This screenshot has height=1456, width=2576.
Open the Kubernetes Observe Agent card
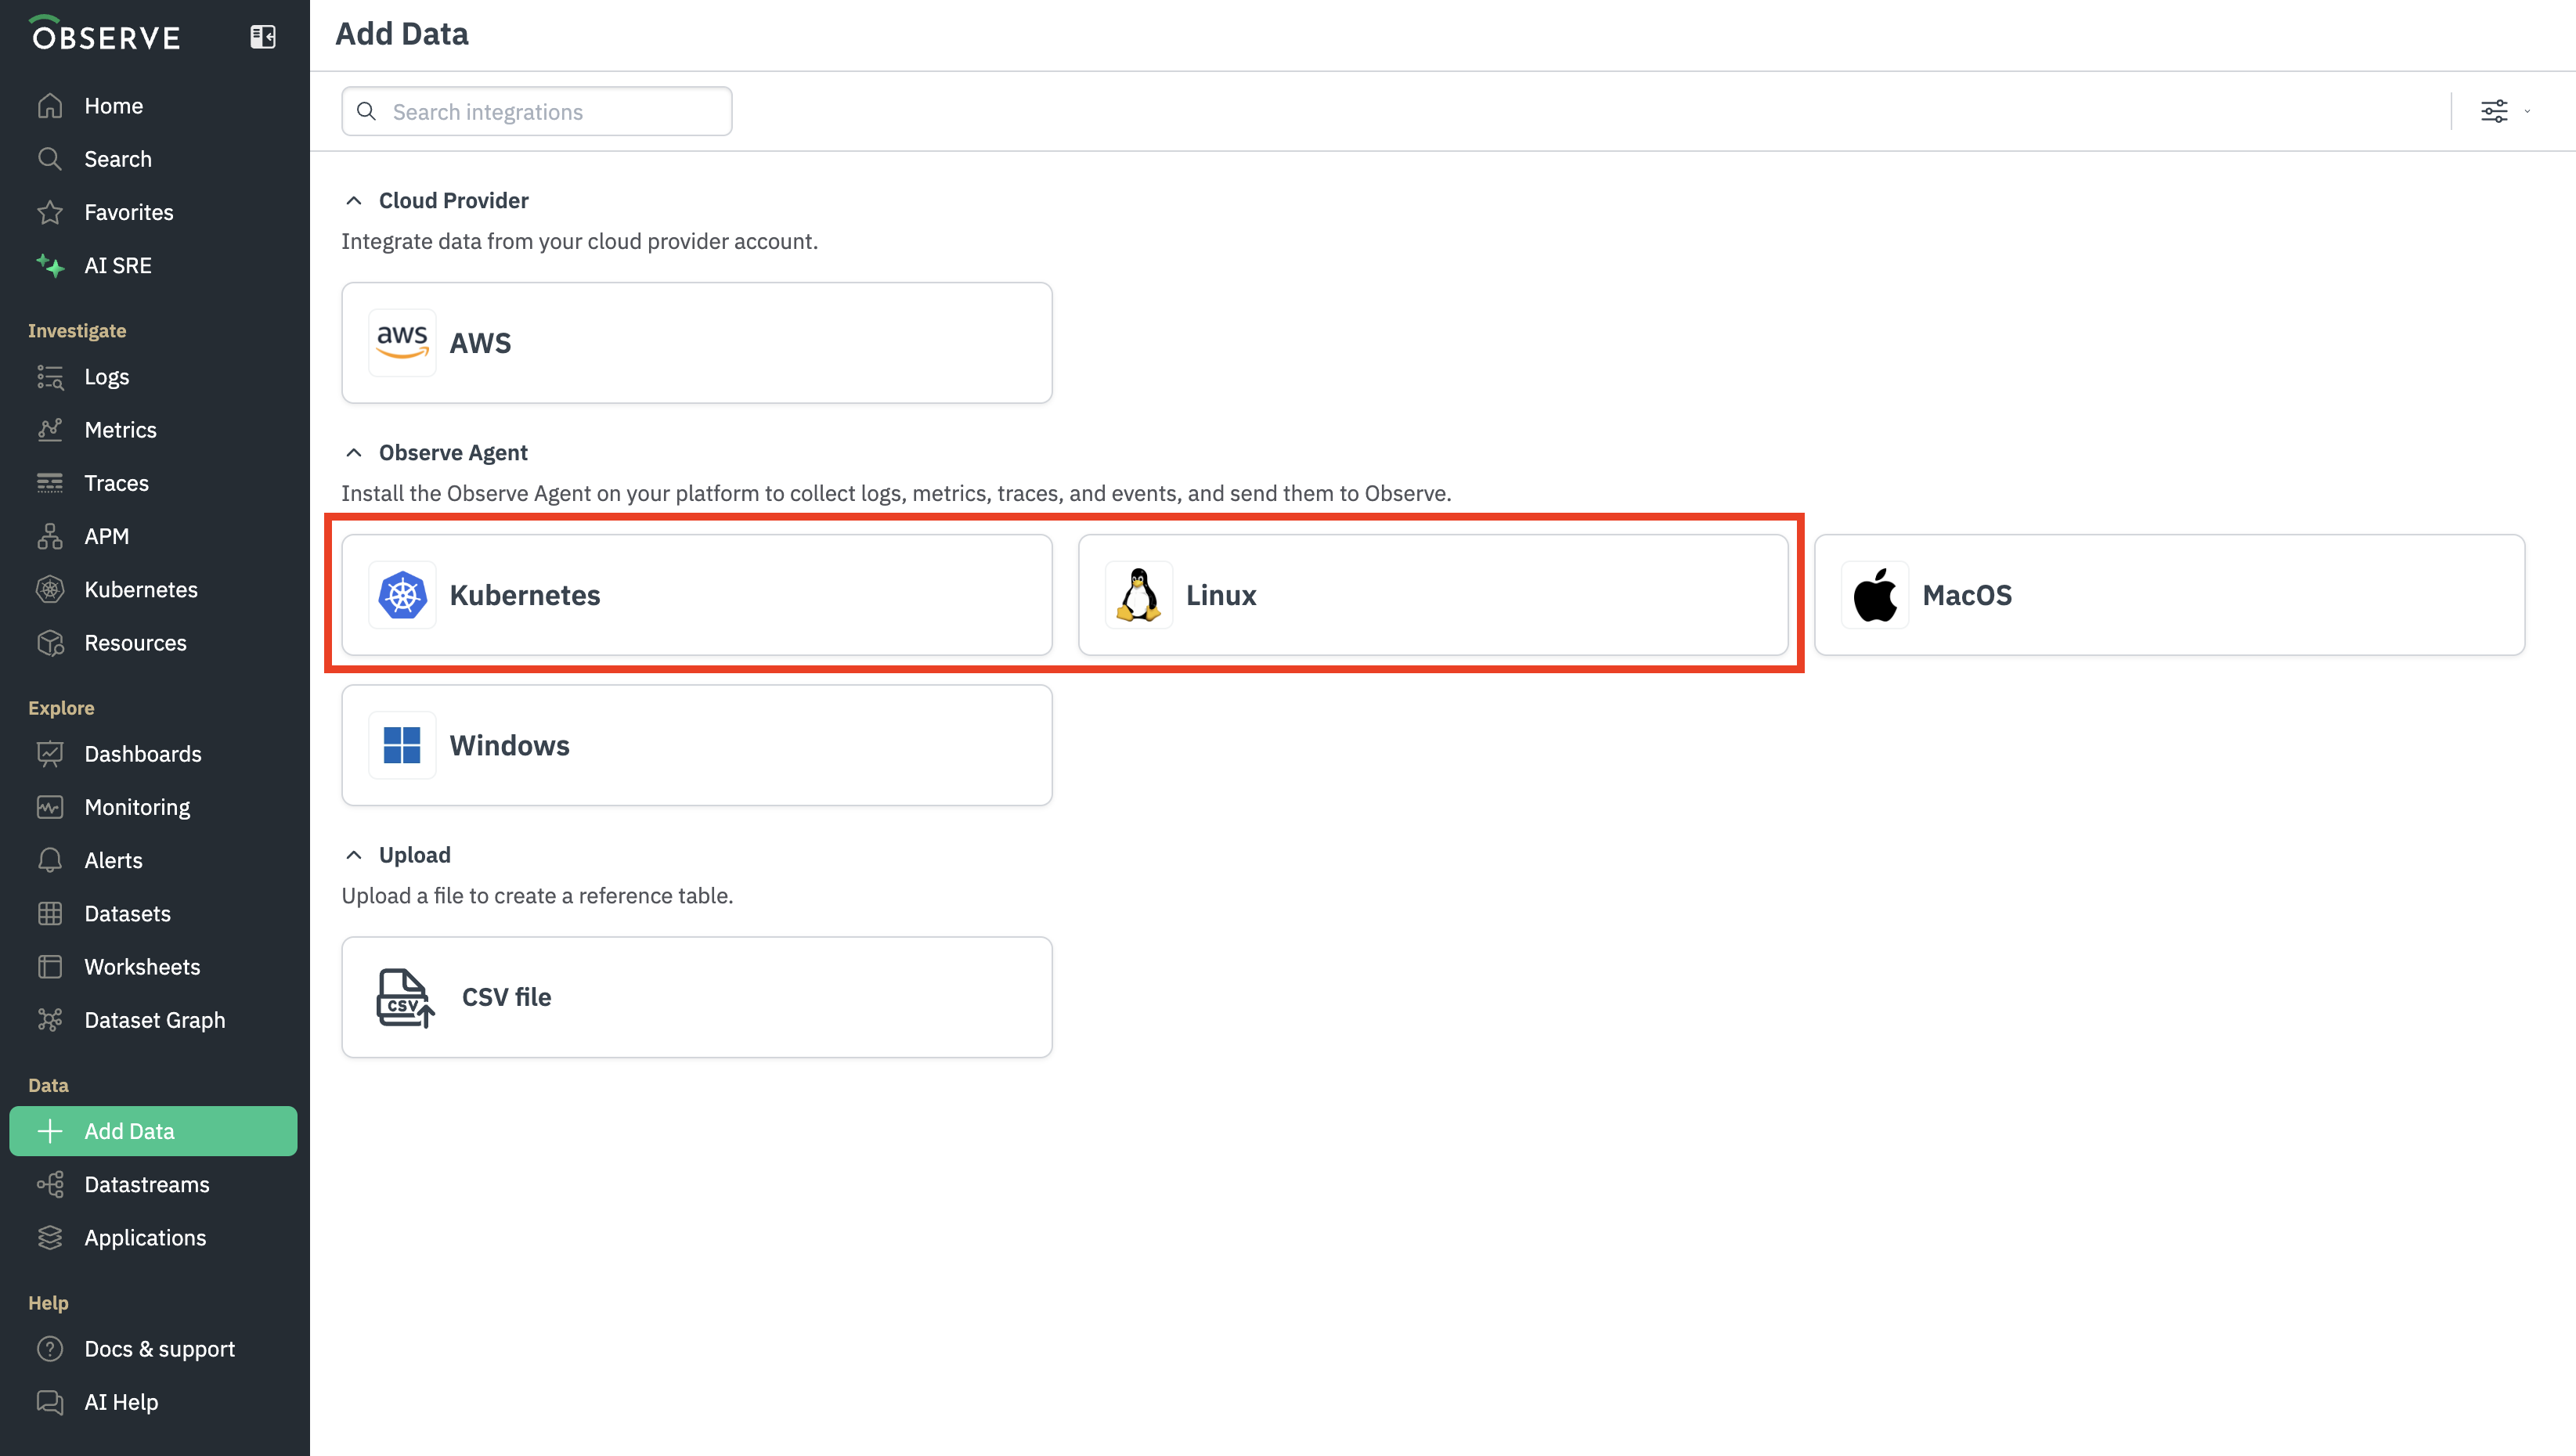coord(696,595)
